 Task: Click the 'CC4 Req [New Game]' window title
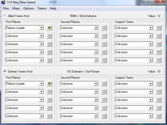click(21, 2)
